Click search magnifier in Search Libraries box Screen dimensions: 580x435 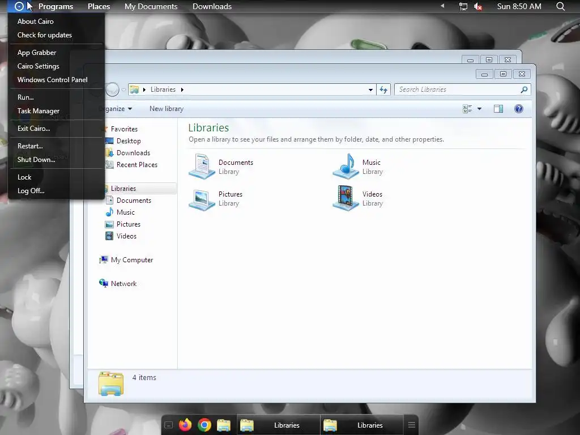tap(524, 89)
